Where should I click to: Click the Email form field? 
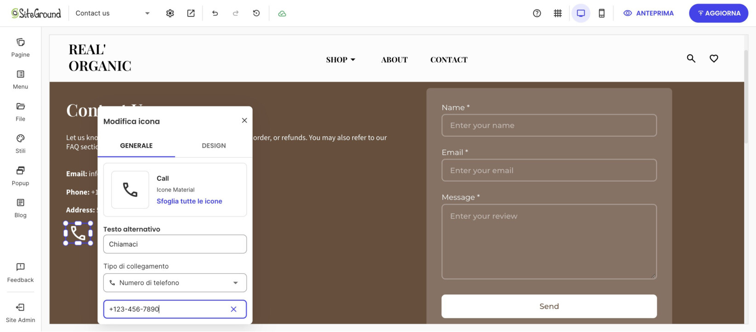tap(549, 170)
